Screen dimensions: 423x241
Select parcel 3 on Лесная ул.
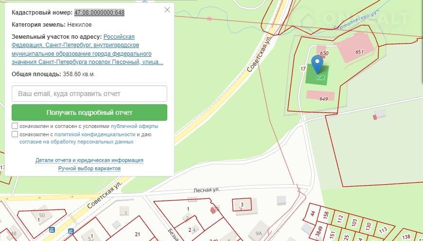click(x=241, y=205)
